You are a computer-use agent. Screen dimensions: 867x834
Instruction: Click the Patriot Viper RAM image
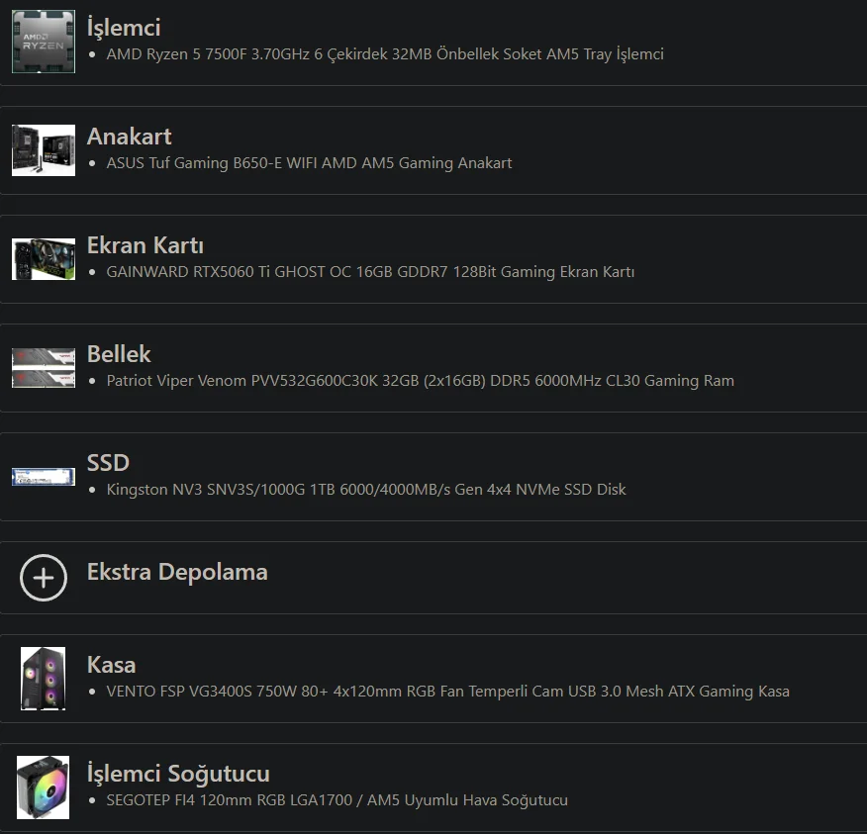click(44, 368)
